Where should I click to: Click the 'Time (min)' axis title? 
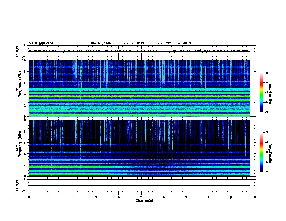(x=144, y=200)
